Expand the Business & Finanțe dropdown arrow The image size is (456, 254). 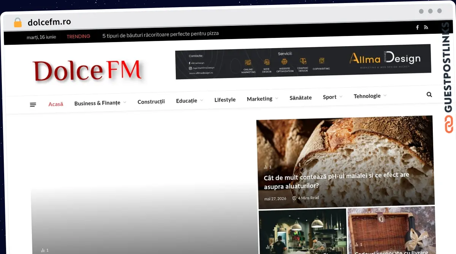point(125,102)
